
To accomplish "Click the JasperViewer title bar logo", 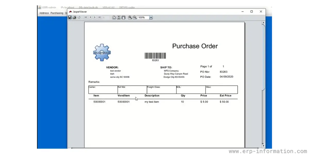I will [71, 12].
